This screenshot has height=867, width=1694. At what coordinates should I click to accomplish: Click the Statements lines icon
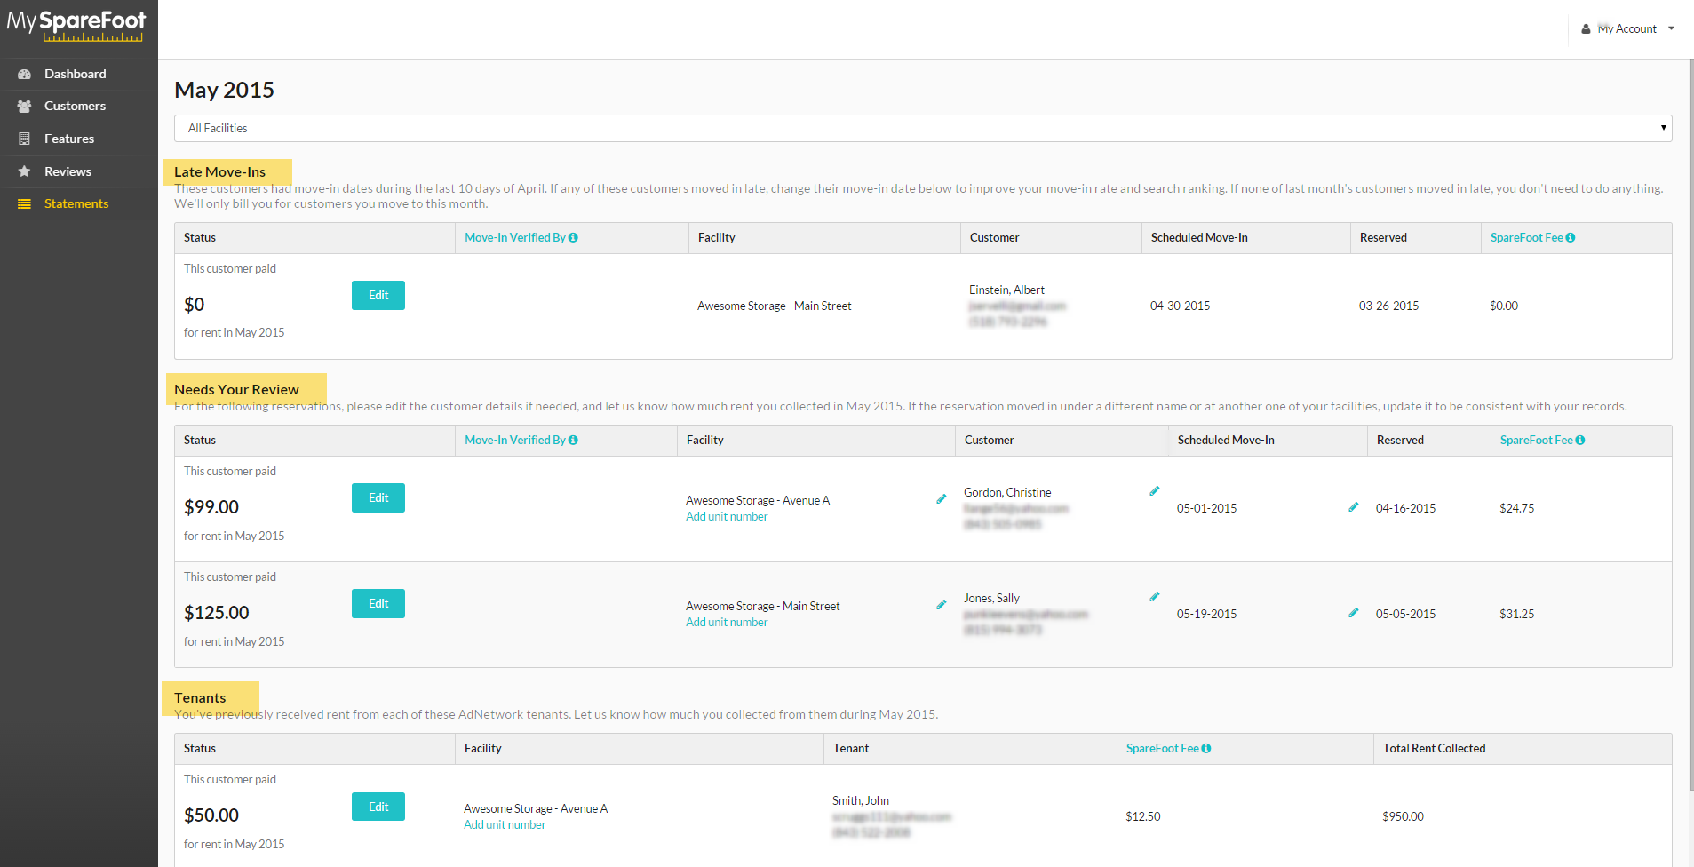click(25, 203)
